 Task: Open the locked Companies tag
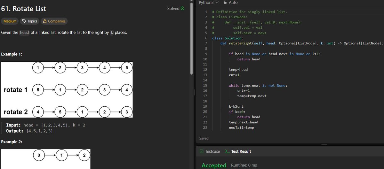click(x=54, y=21)
